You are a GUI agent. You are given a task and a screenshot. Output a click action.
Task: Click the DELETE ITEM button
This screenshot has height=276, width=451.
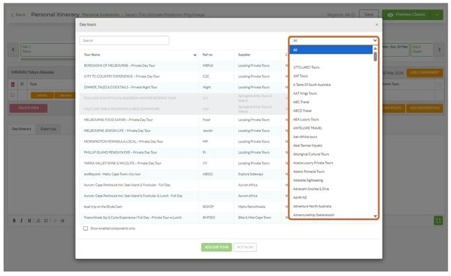pos(28,108)
